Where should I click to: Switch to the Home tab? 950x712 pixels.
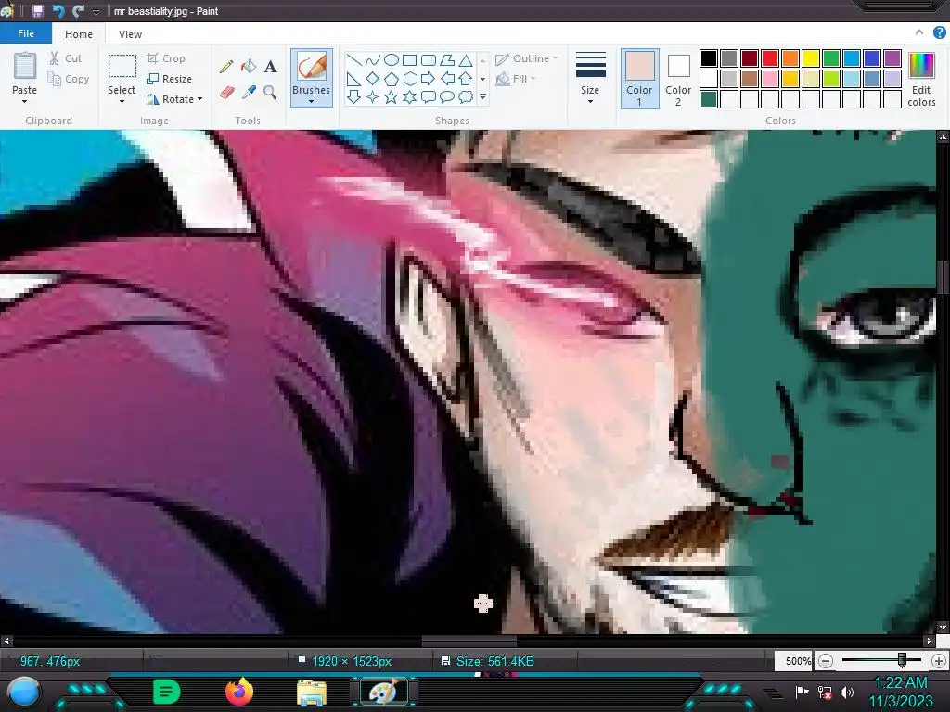tap(79, 34)
